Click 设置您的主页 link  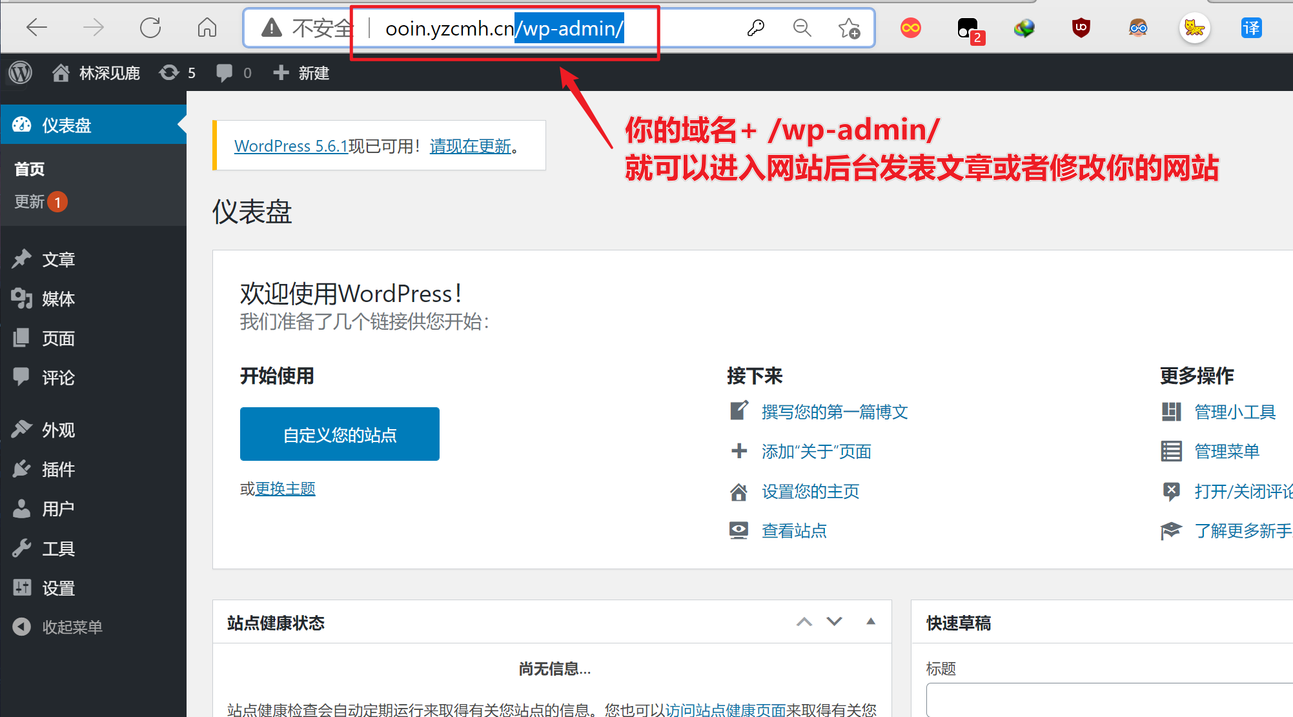(x=811, y=491)
